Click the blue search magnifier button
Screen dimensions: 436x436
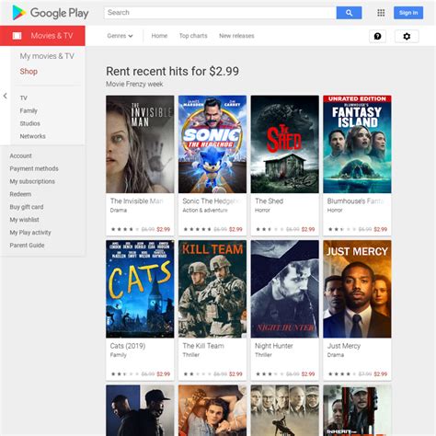point(349,13)
